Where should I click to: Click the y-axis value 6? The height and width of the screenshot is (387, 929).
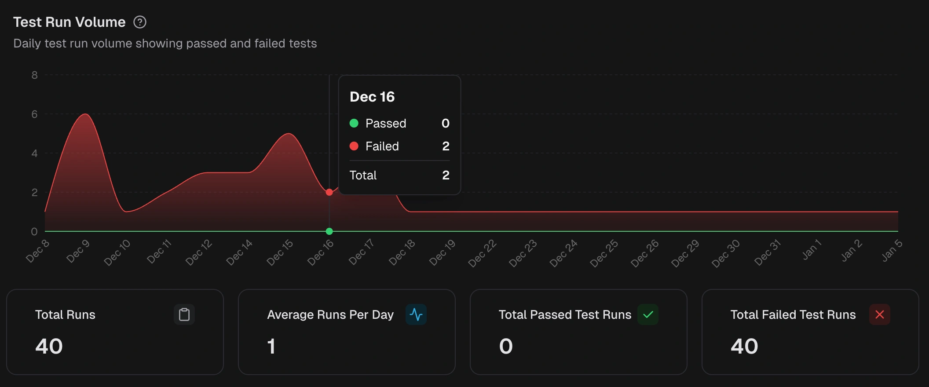coord(34,114)
